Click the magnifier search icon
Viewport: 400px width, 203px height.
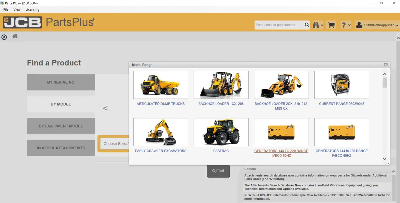coord(307,25)
